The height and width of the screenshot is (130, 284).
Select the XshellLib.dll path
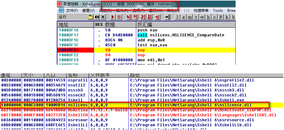(x=191, y=125)
